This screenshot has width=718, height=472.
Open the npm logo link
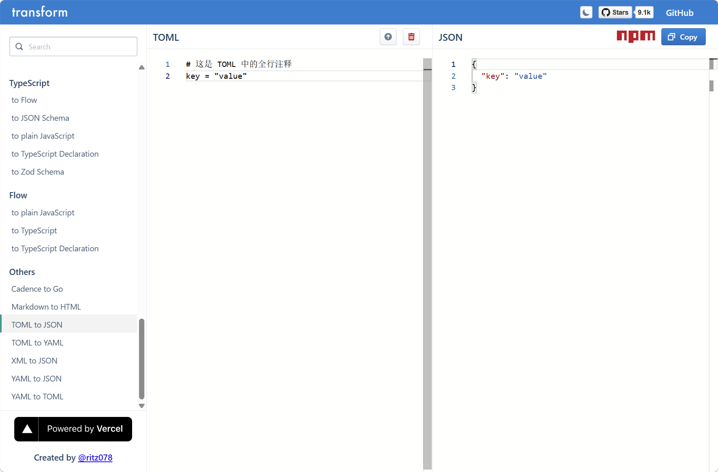click(635, 36)
